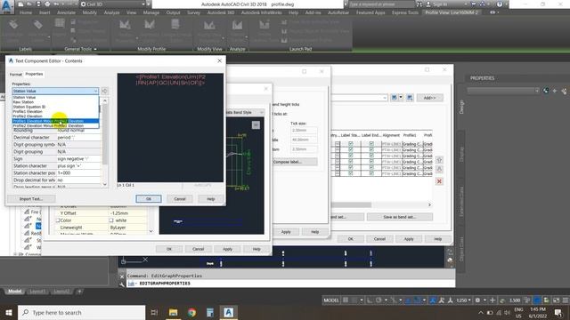This screenshot has height=320, width=570.
Task: Toggle ortho mode icon in status bar
Action: pos(370,300)
